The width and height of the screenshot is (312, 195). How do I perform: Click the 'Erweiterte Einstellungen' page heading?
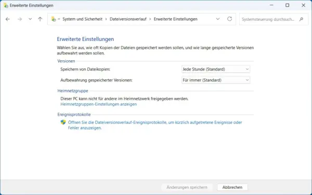point(85,39)
